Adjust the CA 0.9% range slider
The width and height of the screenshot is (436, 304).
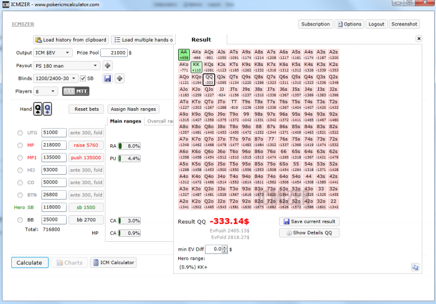pos(130,233)
